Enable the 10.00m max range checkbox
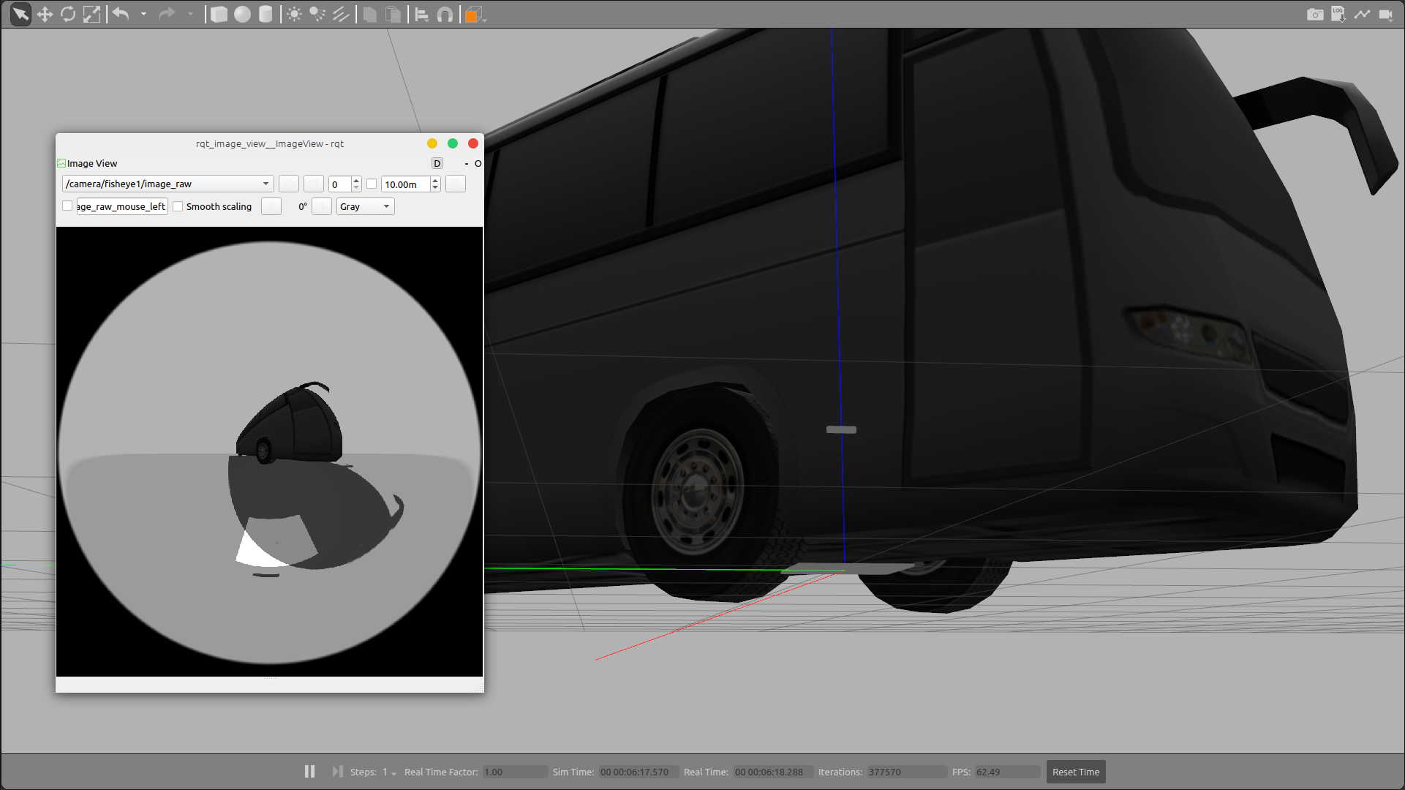 tap(372, 184)
